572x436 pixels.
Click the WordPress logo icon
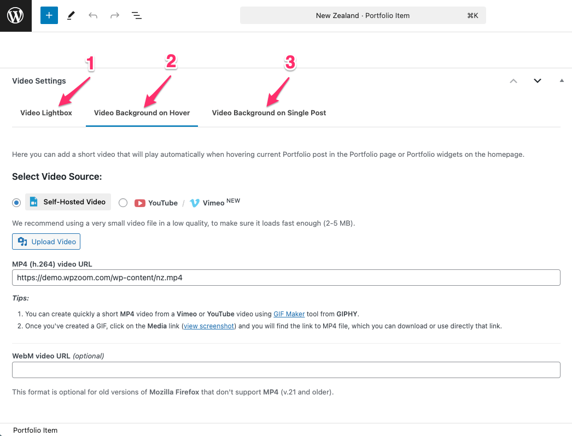[x=15, y=15]
